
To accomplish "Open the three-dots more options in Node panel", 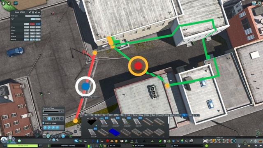I will point(39,12).
